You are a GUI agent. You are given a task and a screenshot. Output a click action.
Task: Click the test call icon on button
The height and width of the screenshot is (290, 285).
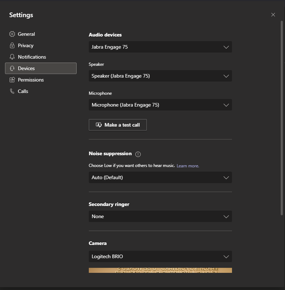point(99,125)
